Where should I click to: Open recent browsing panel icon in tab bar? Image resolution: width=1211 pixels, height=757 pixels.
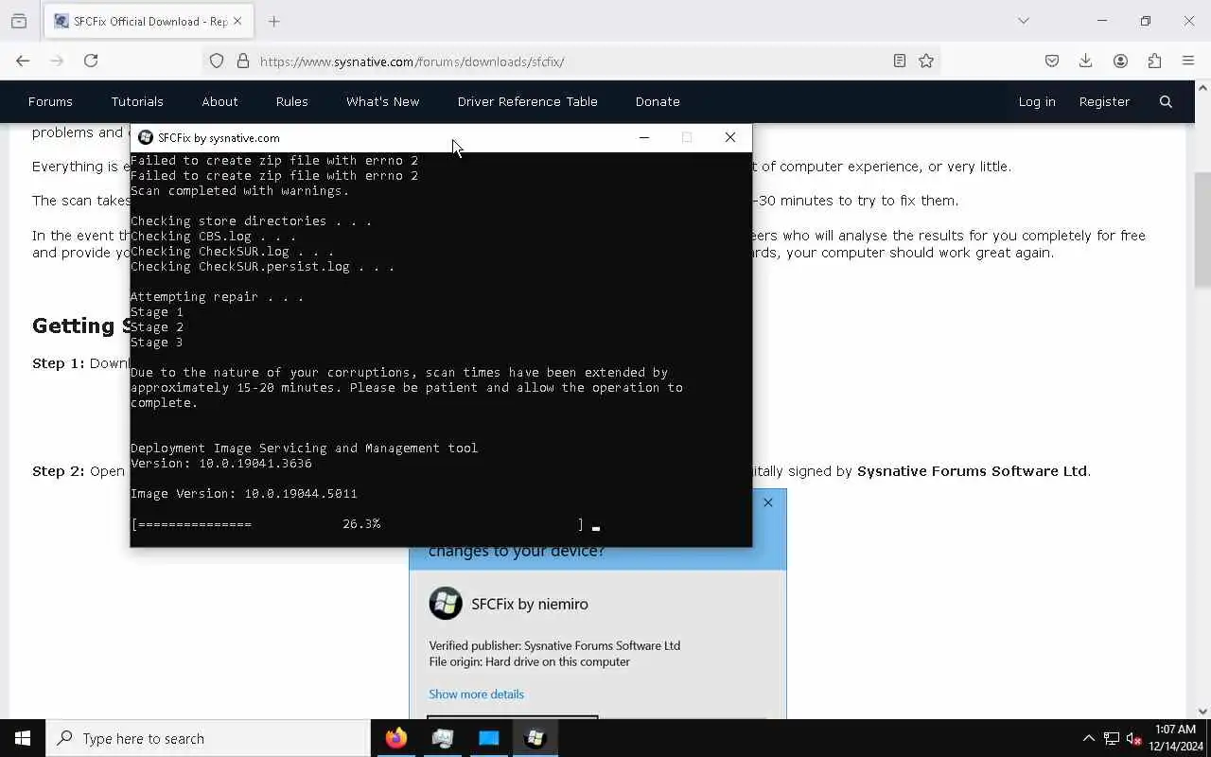[x=19, y=21]
